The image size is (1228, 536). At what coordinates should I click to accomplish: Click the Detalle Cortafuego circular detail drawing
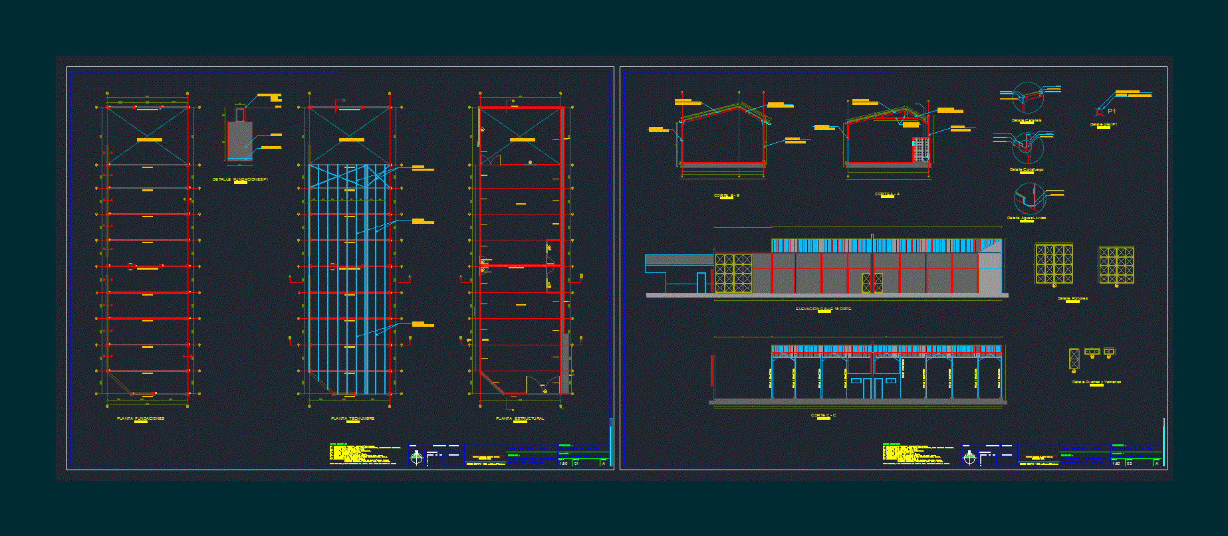[x=1028, y=148]
